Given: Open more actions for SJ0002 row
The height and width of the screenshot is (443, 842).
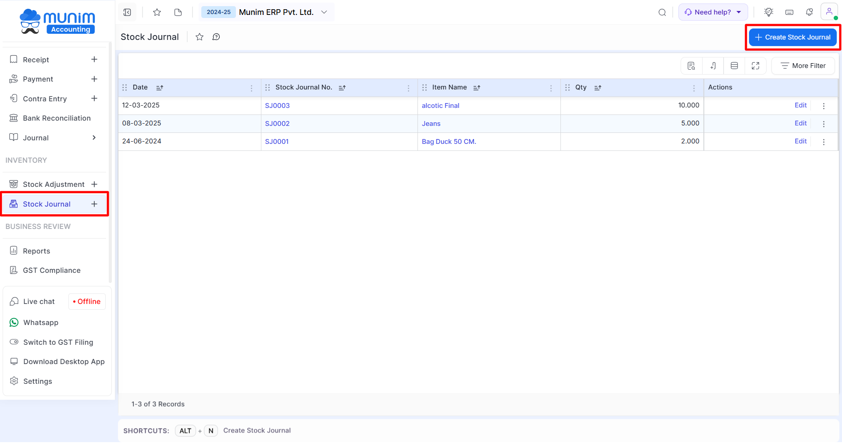Looking at the screenshot, I should tap(824, 124).
